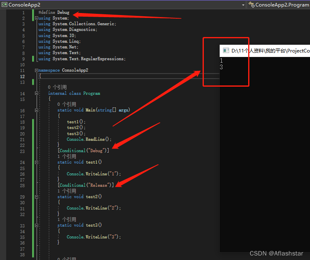Click 'using System.Linq;' line
This screenshot has width=310, height=260.
click(59, 42)
